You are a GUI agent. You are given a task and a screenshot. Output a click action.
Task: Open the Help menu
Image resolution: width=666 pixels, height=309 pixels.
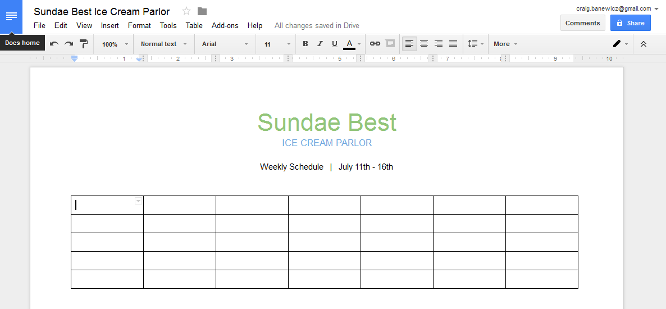click(x=255, y=25)
